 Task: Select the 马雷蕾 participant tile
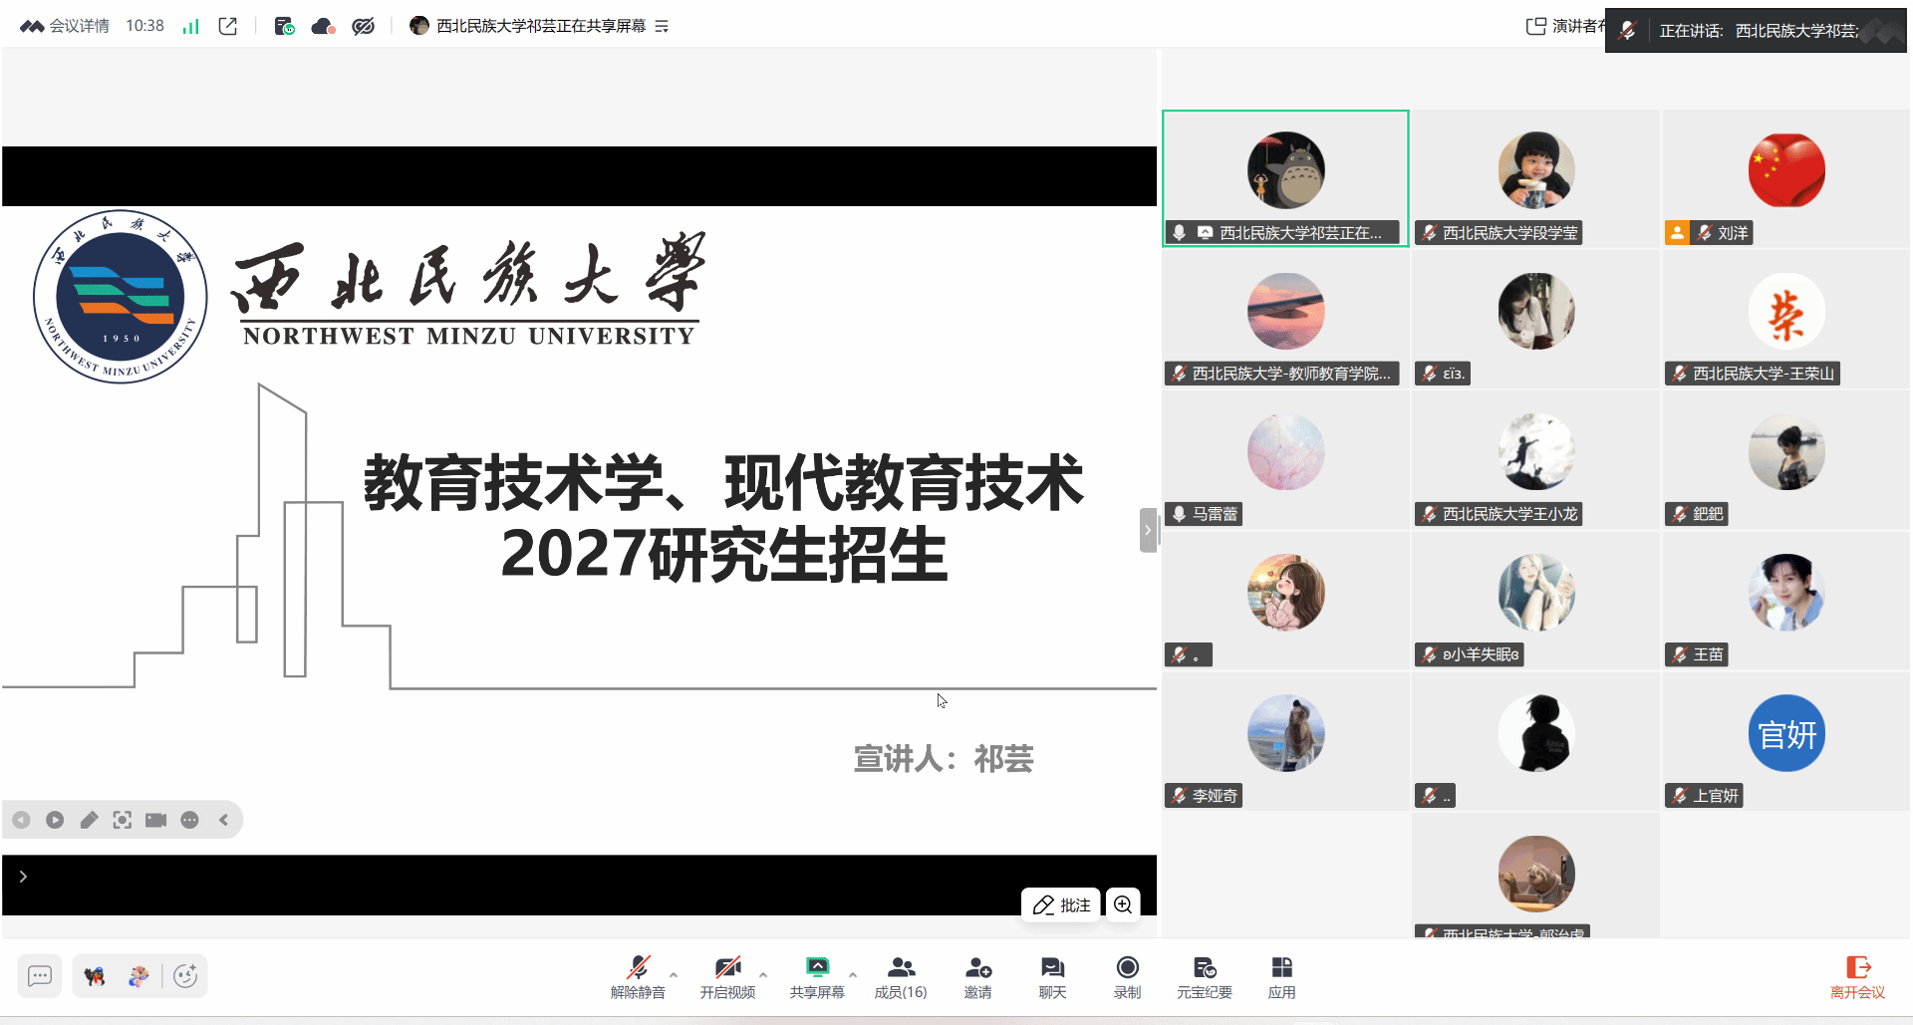(1285, 460)
